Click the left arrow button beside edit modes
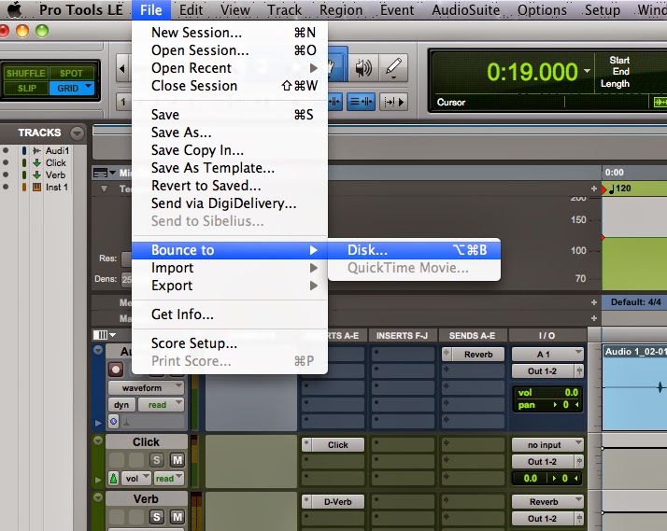The image size is (667, 531). click(122, 68)
